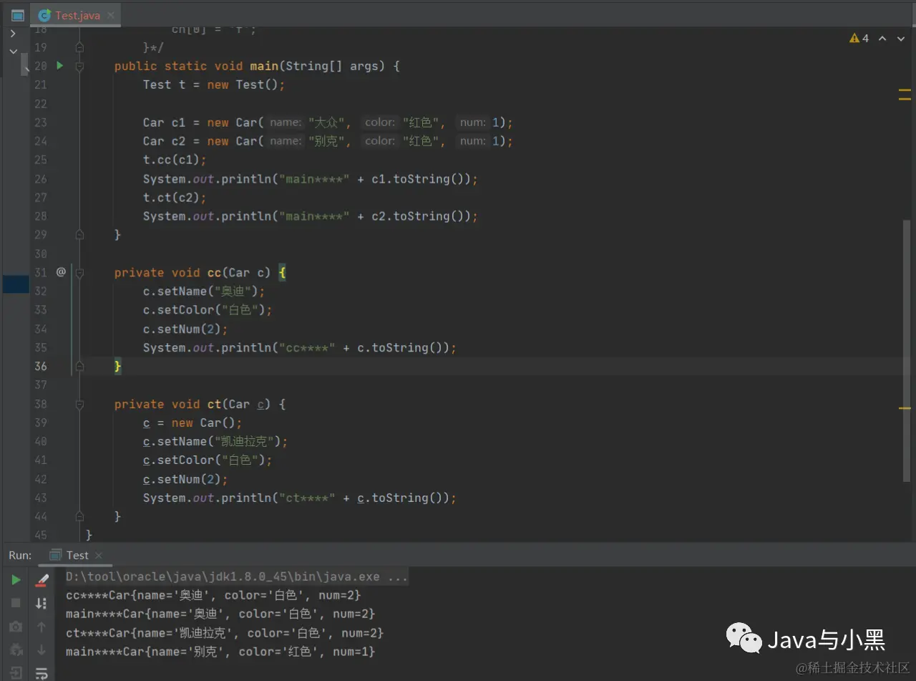The image size is (916, 681).
Task: Click the up stack trace arrow in Run toolbar
Action: coord(42,627)
